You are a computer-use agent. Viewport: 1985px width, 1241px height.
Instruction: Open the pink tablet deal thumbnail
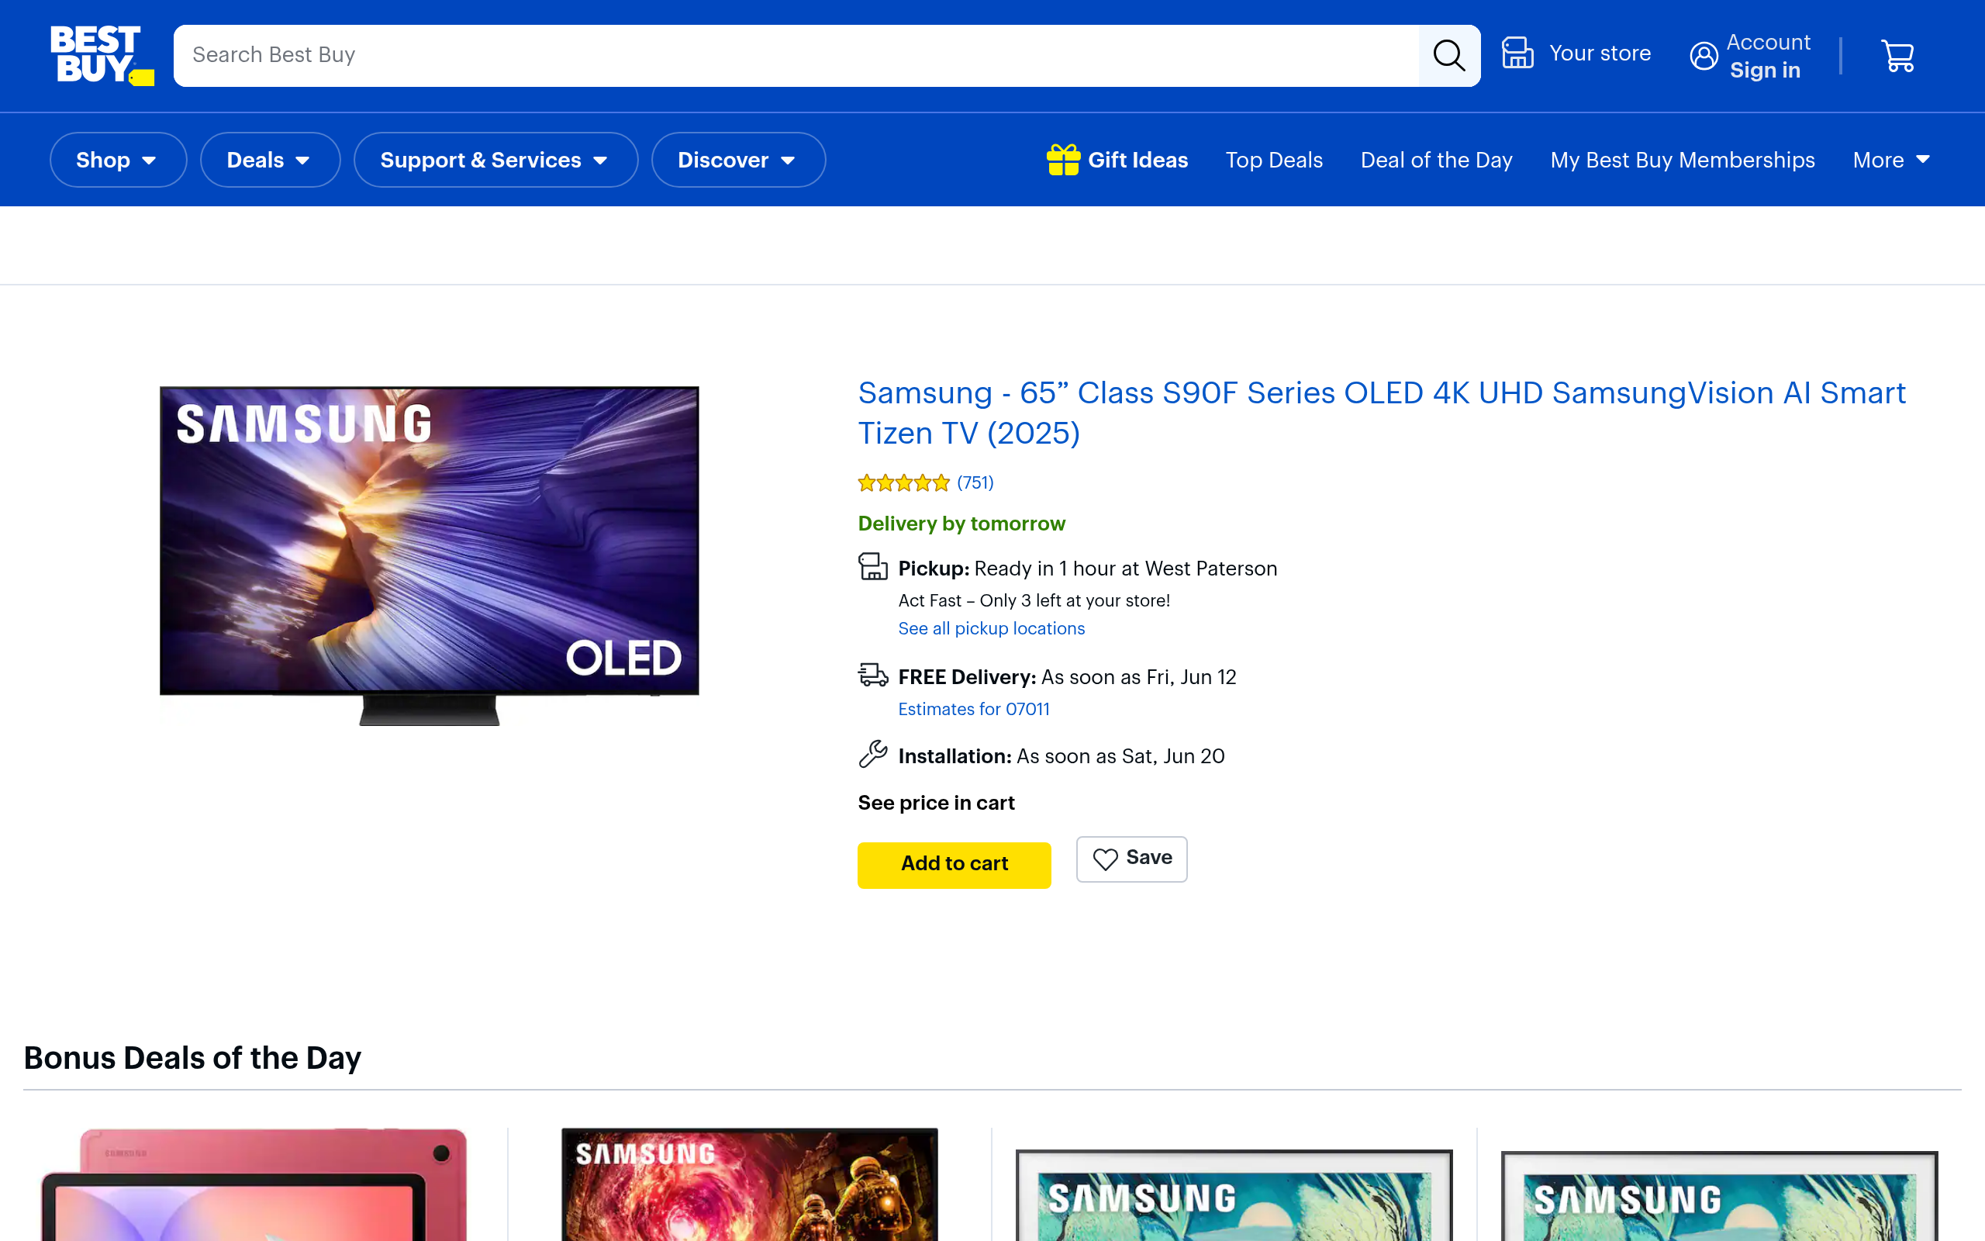click(x=254, y=1184)
